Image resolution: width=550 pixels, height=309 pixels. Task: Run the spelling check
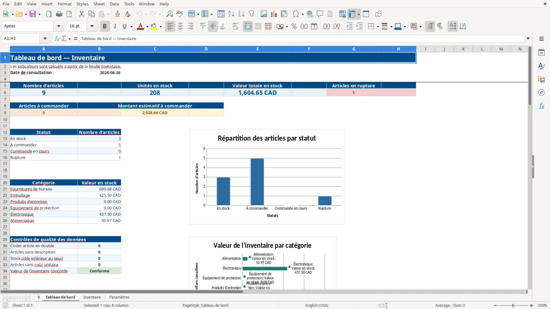180,14
